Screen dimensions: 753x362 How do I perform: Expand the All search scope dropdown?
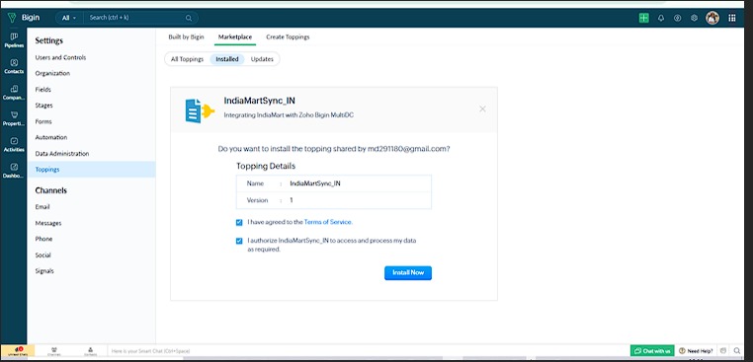[x=69, y=18]
